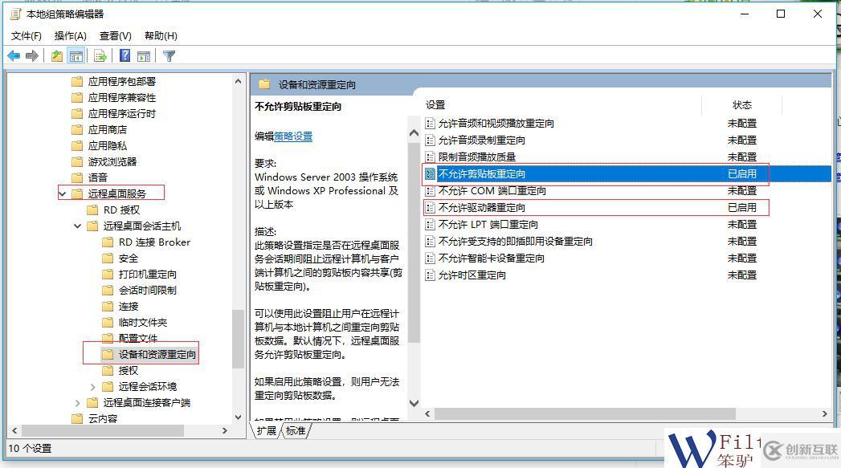Sort by the 状态 column header

742,105
